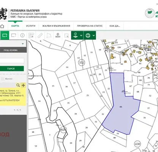Click the upload file icon
158x152 pixels.
tap(58, 35)
